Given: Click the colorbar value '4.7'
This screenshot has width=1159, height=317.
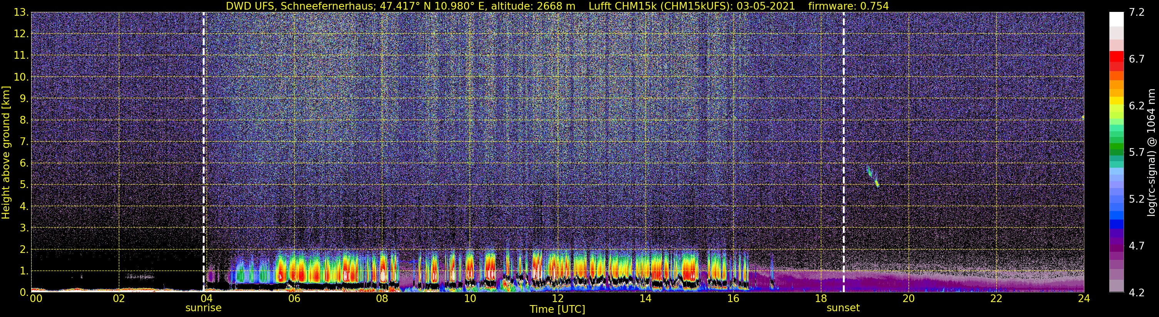Looking at the screenshot, I should pyautogui.click(x=1137, y=246).
